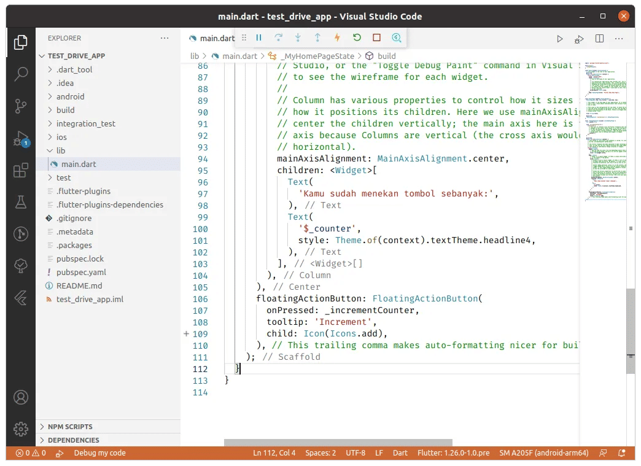Open the Explorer view in activity bar
The width and height of the screenshot is (641, 466).
point(20,42)
